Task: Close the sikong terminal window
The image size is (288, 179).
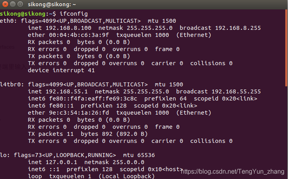Action: (5, 4)
